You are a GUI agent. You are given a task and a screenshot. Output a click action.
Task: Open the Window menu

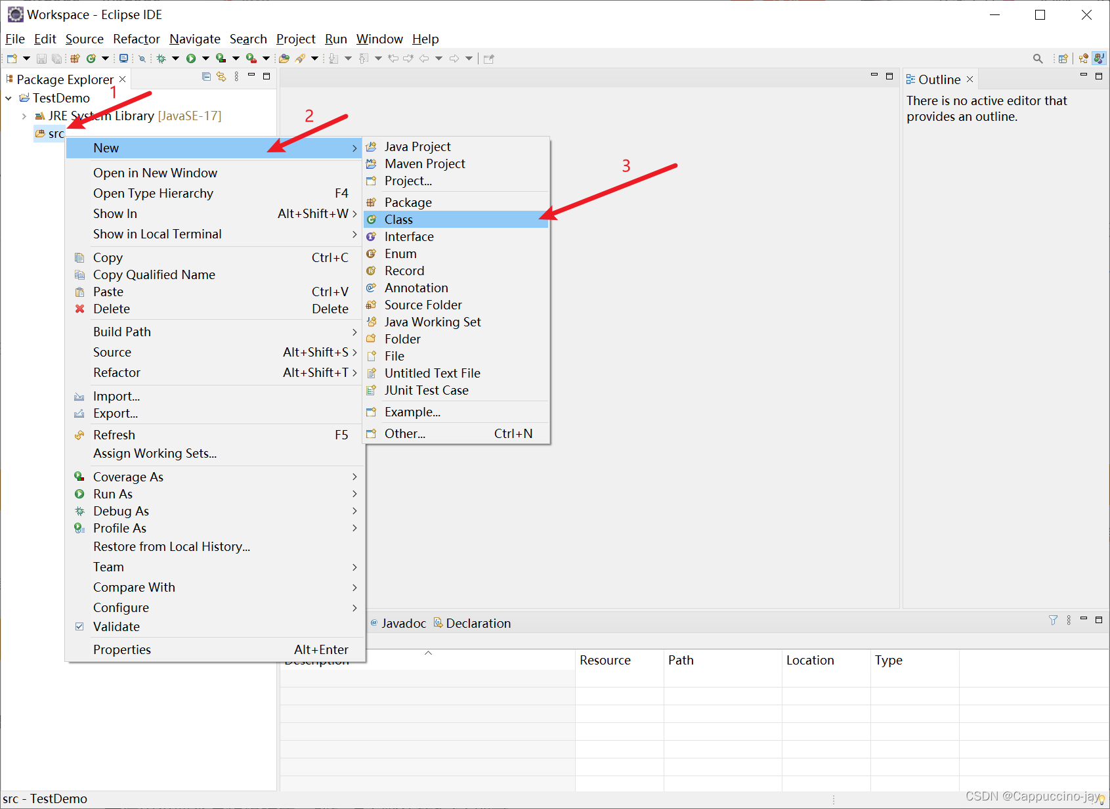click(379, 39)
